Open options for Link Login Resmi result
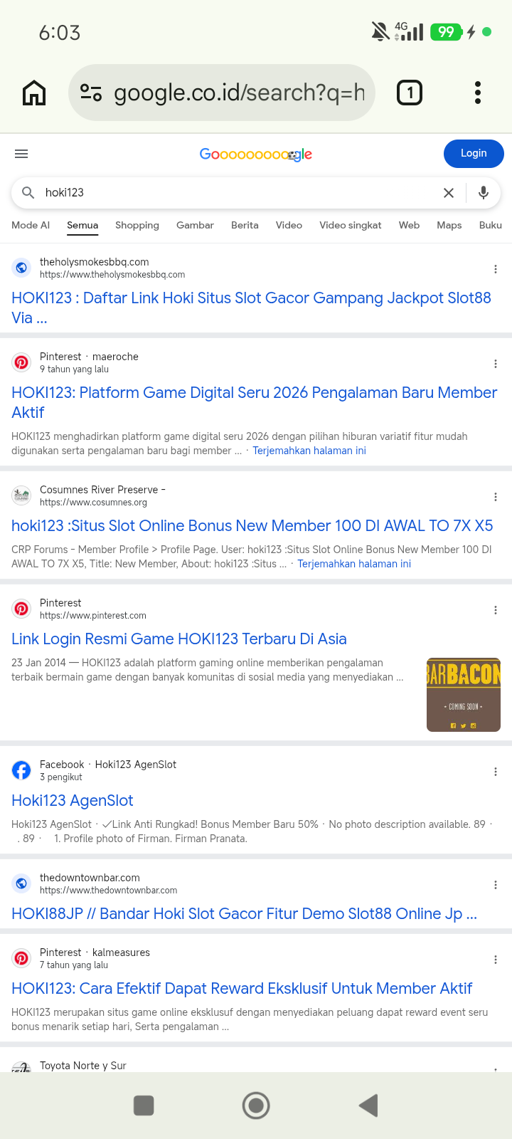 click(x=496, y=610)
